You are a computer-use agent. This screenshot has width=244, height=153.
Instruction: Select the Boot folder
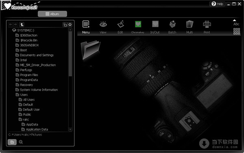coord(21,50)
